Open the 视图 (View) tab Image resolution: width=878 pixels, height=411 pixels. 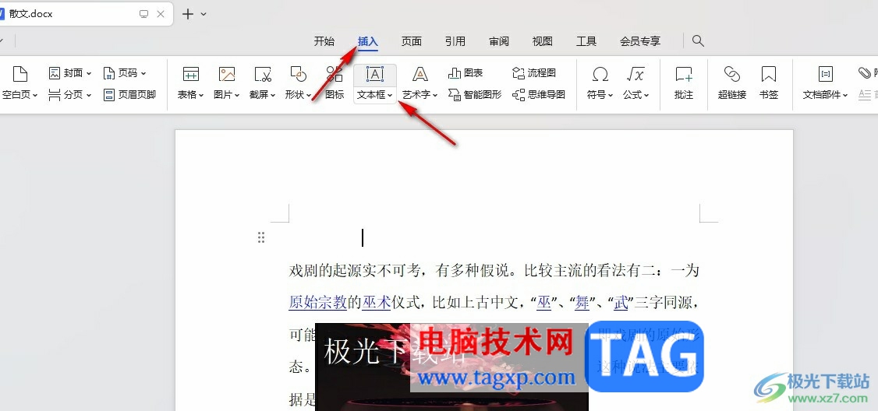(543, 40)
